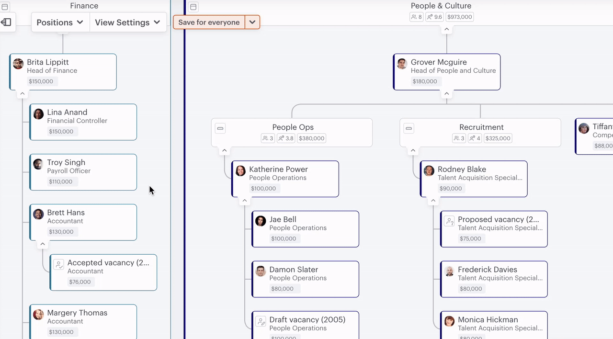Click the panel icon next to People & Culture header
Screen dimensions: 613x339
pyautogui.click(x=193, y=7)
